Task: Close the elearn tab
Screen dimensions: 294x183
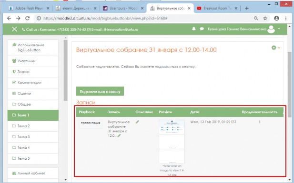Action: click(x=95, y=8)
